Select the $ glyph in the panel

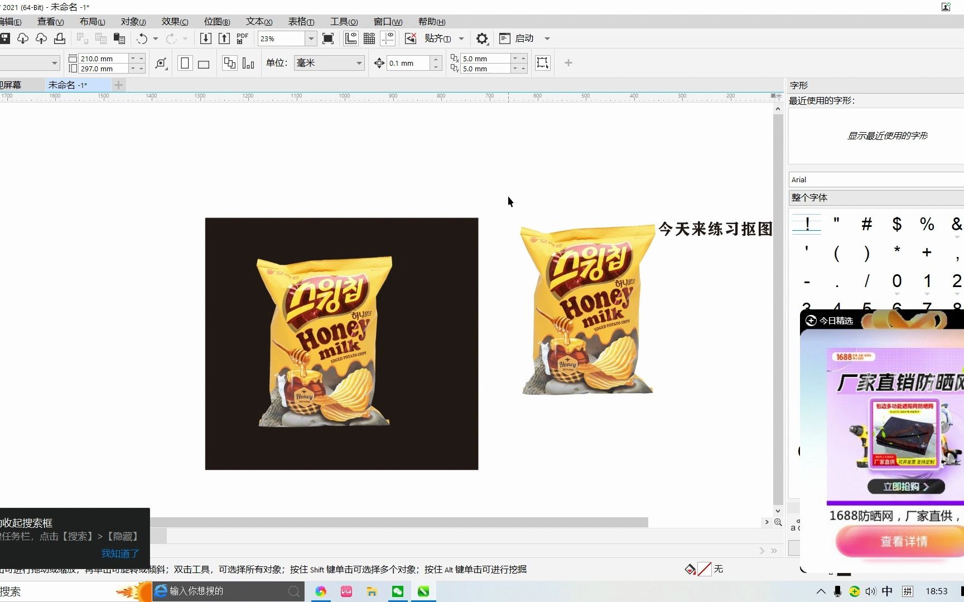[896, 224]
